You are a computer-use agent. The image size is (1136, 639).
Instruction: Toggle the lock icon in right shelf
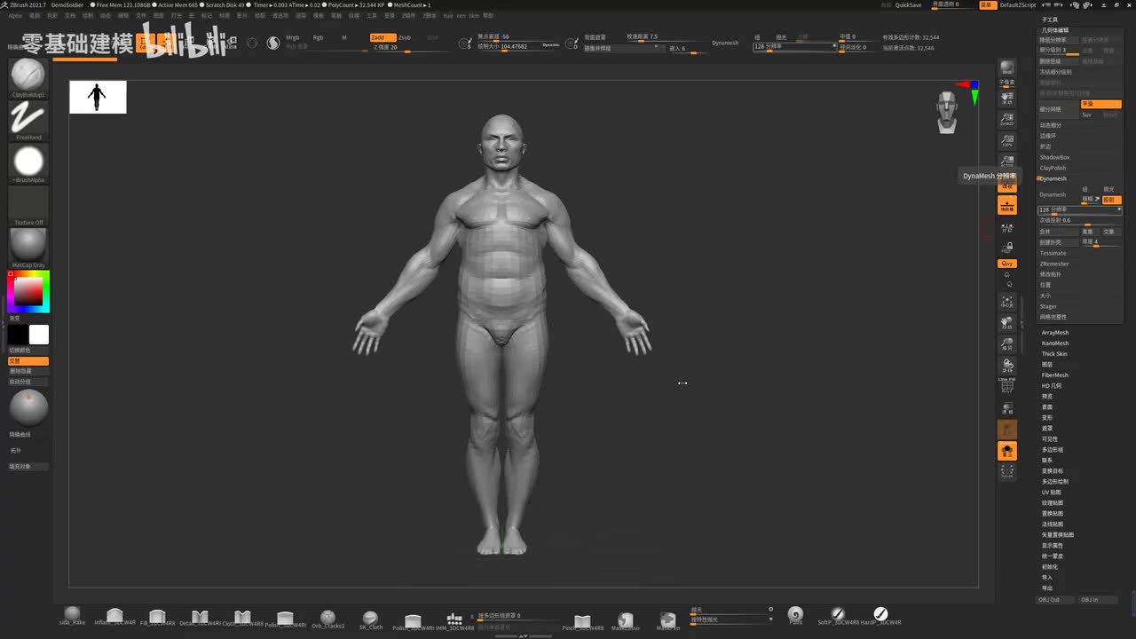pos(1007,248)
